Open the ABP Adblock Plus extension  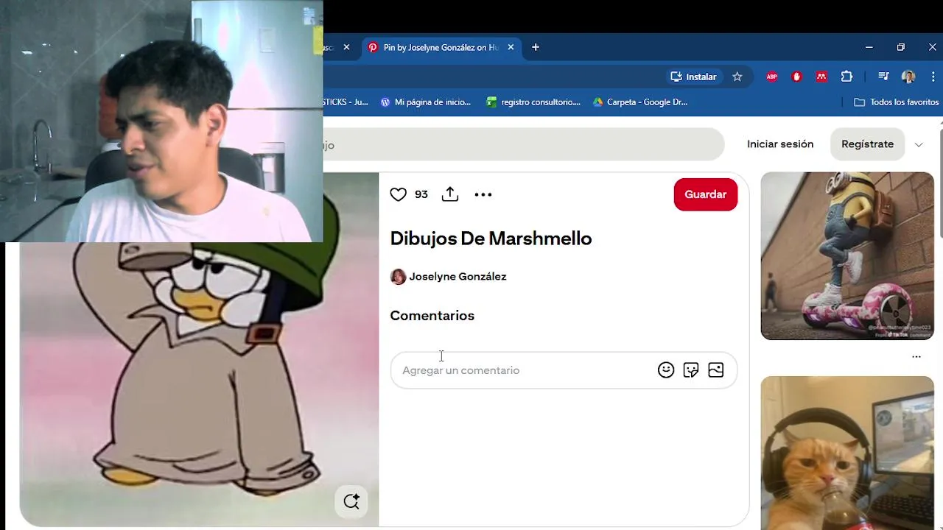pyautogui.click(x=772, y=77)
